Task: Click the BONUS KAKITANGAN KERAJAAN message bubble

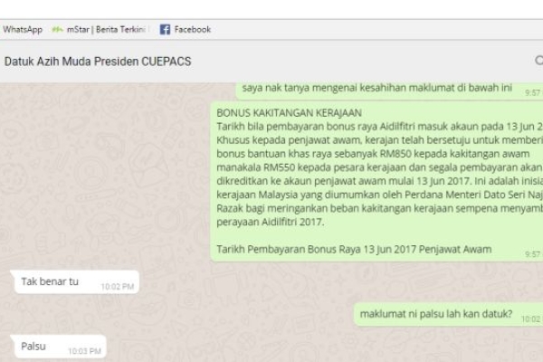Action: click(376, 181)
